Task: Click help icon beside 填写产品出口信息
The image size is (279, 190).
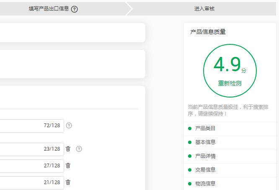Action: point(75,9)
